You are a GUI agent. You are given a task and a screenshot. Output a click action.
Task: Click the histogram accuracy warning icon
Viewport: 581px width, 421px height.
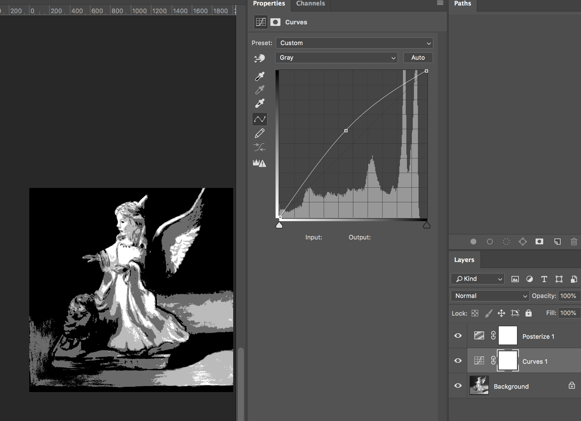click(x=259, y=163)
